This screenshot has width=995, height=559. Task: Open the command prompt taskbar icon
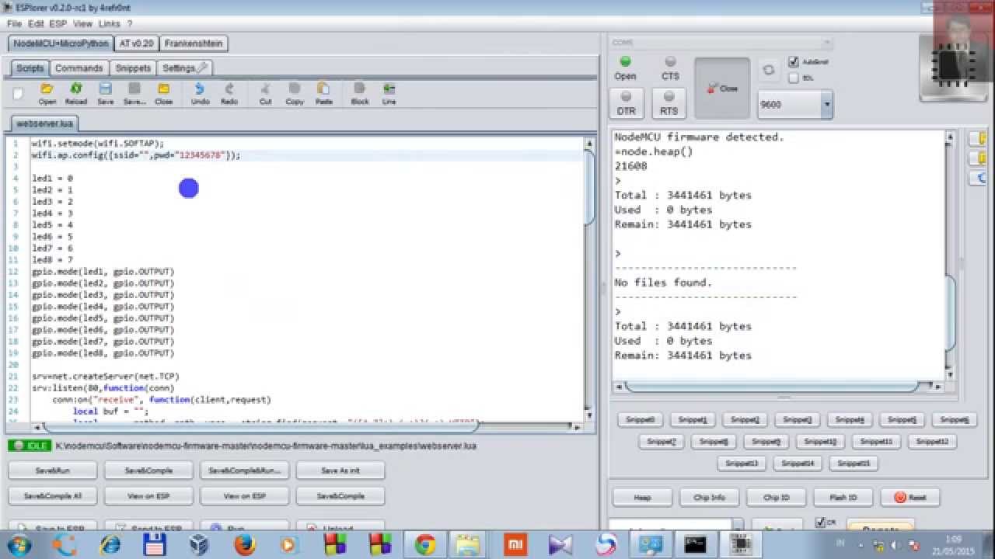pyautogui.click(x=696, y=545)
